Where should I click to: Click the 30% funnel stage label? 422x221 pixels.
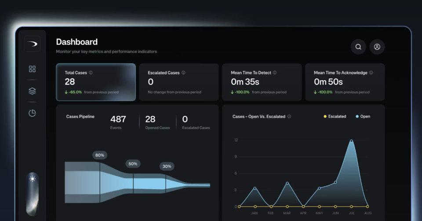[x=167, y=166]
